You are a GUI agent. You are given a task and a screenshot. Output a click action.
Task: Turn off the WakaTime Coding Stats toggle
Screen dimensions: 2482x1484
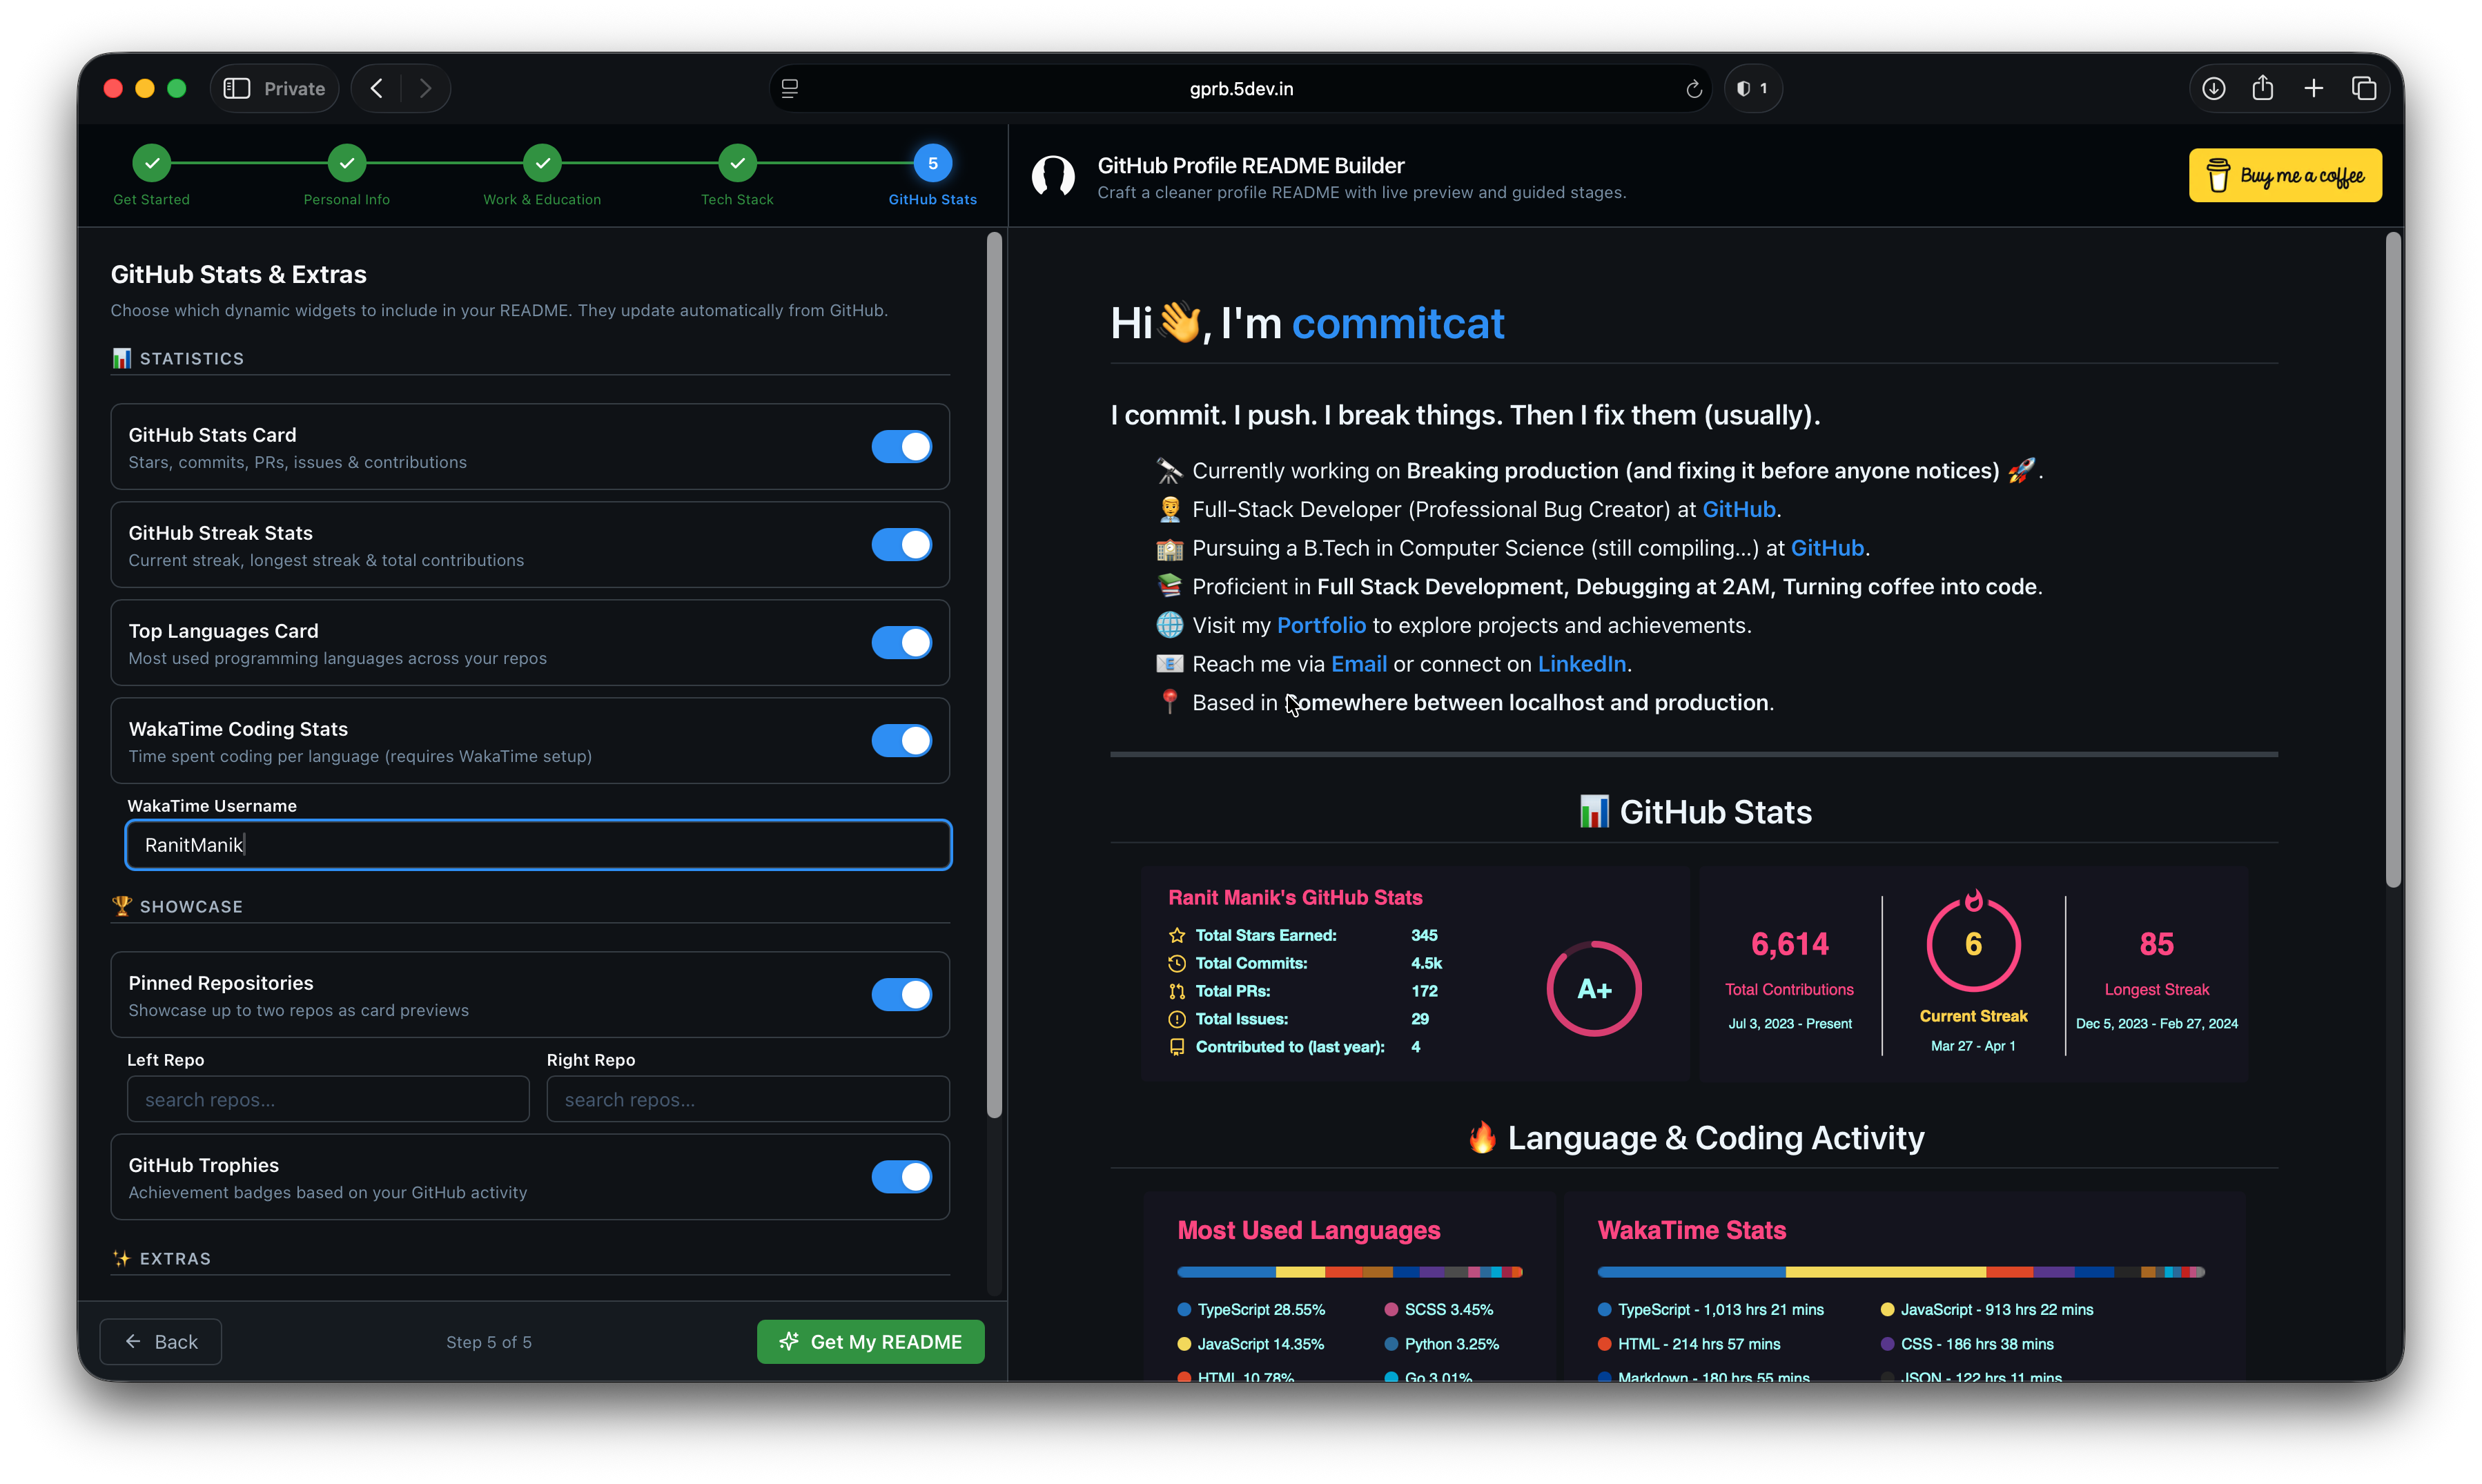901,741
